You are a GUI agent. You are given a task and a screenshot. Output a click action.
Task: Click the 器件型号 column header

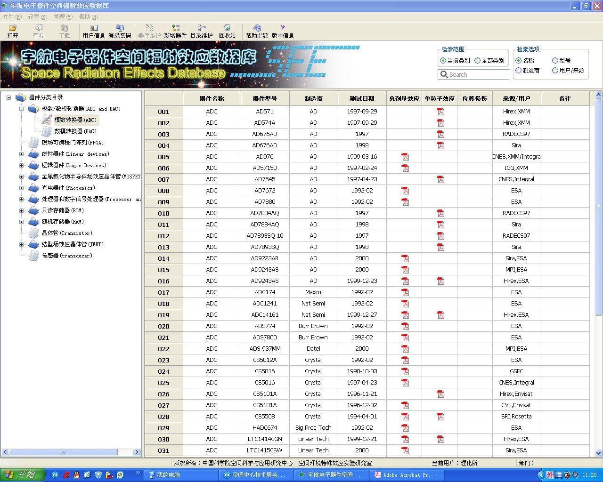coord(265,98)
